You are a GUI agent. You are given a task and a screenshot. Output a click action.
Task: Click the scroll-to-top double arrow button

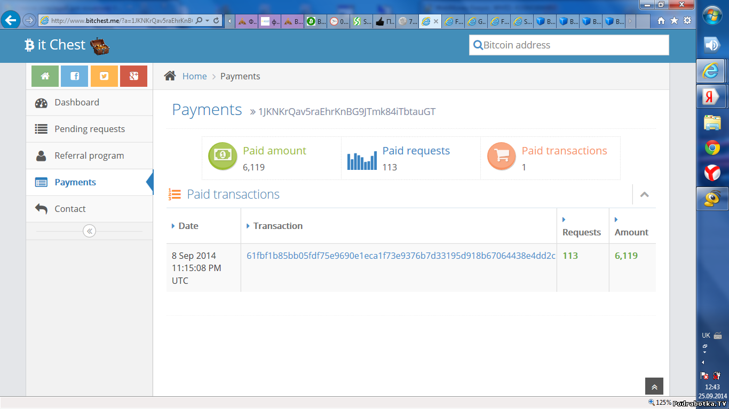(x=654, y=387)
